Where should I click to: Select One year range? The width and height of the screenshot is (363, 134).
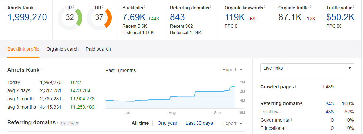tap(167, 123)
